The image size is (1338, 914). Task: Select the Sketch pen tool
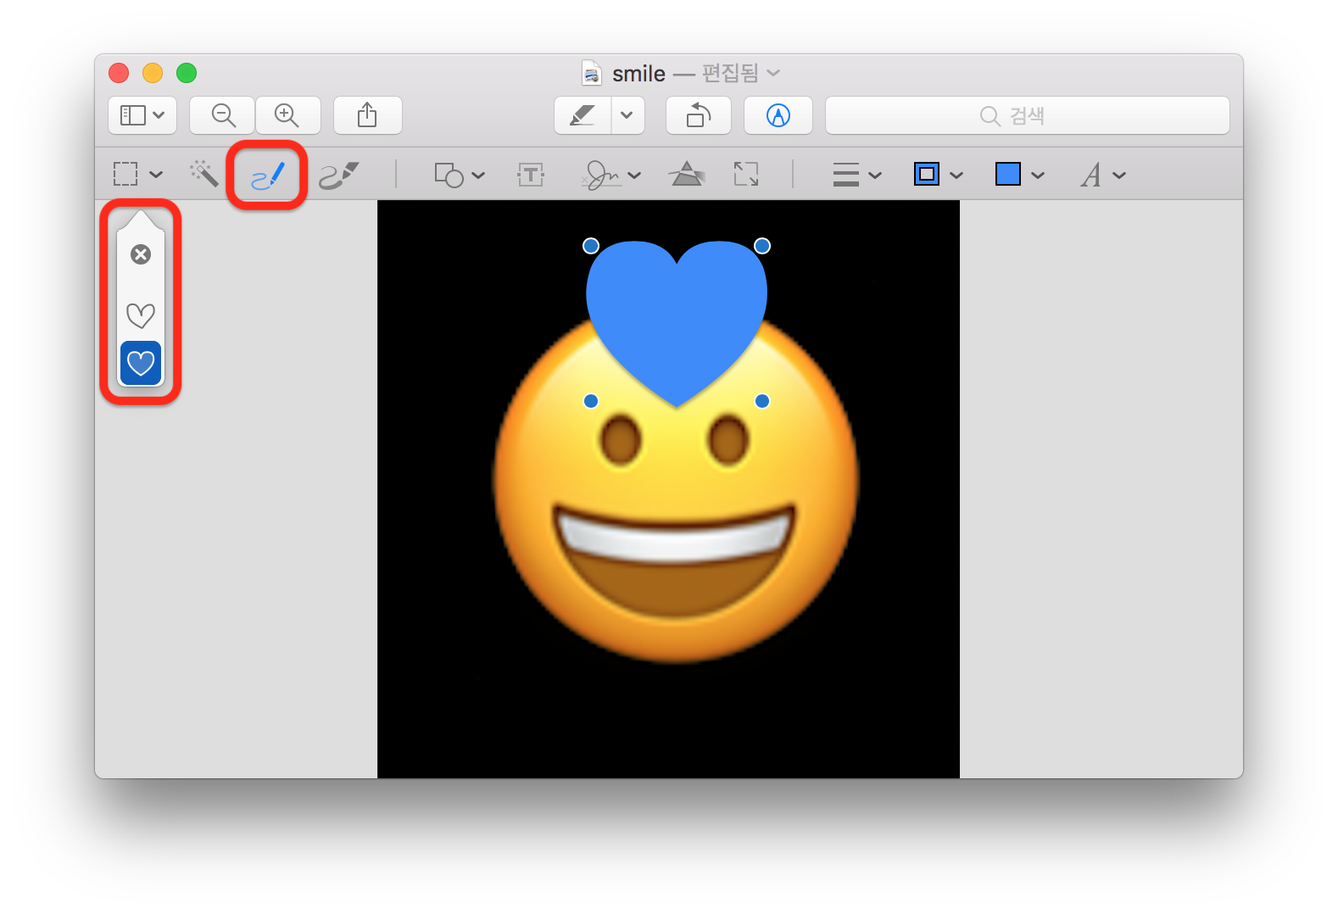pyautogui.click(x=268, y=176)
